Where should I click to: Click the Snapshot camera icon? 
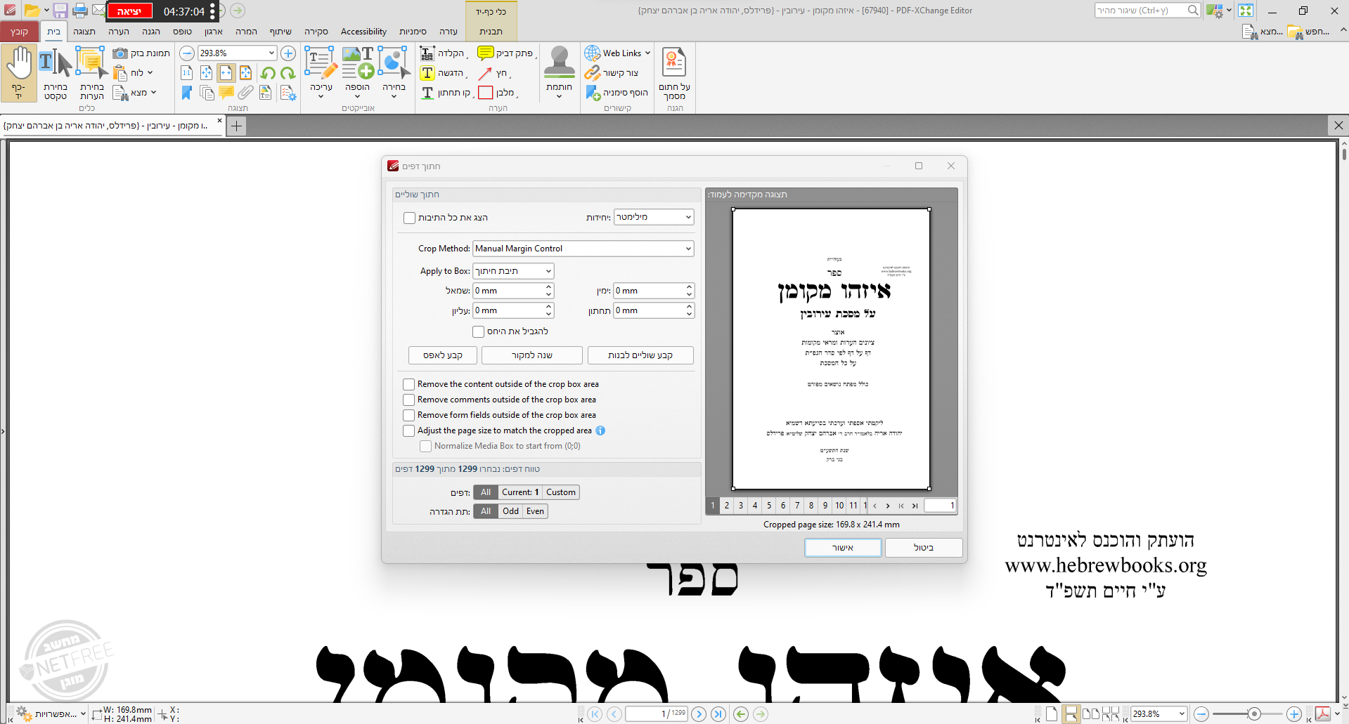pyautogui.click(x=120, y=53)
